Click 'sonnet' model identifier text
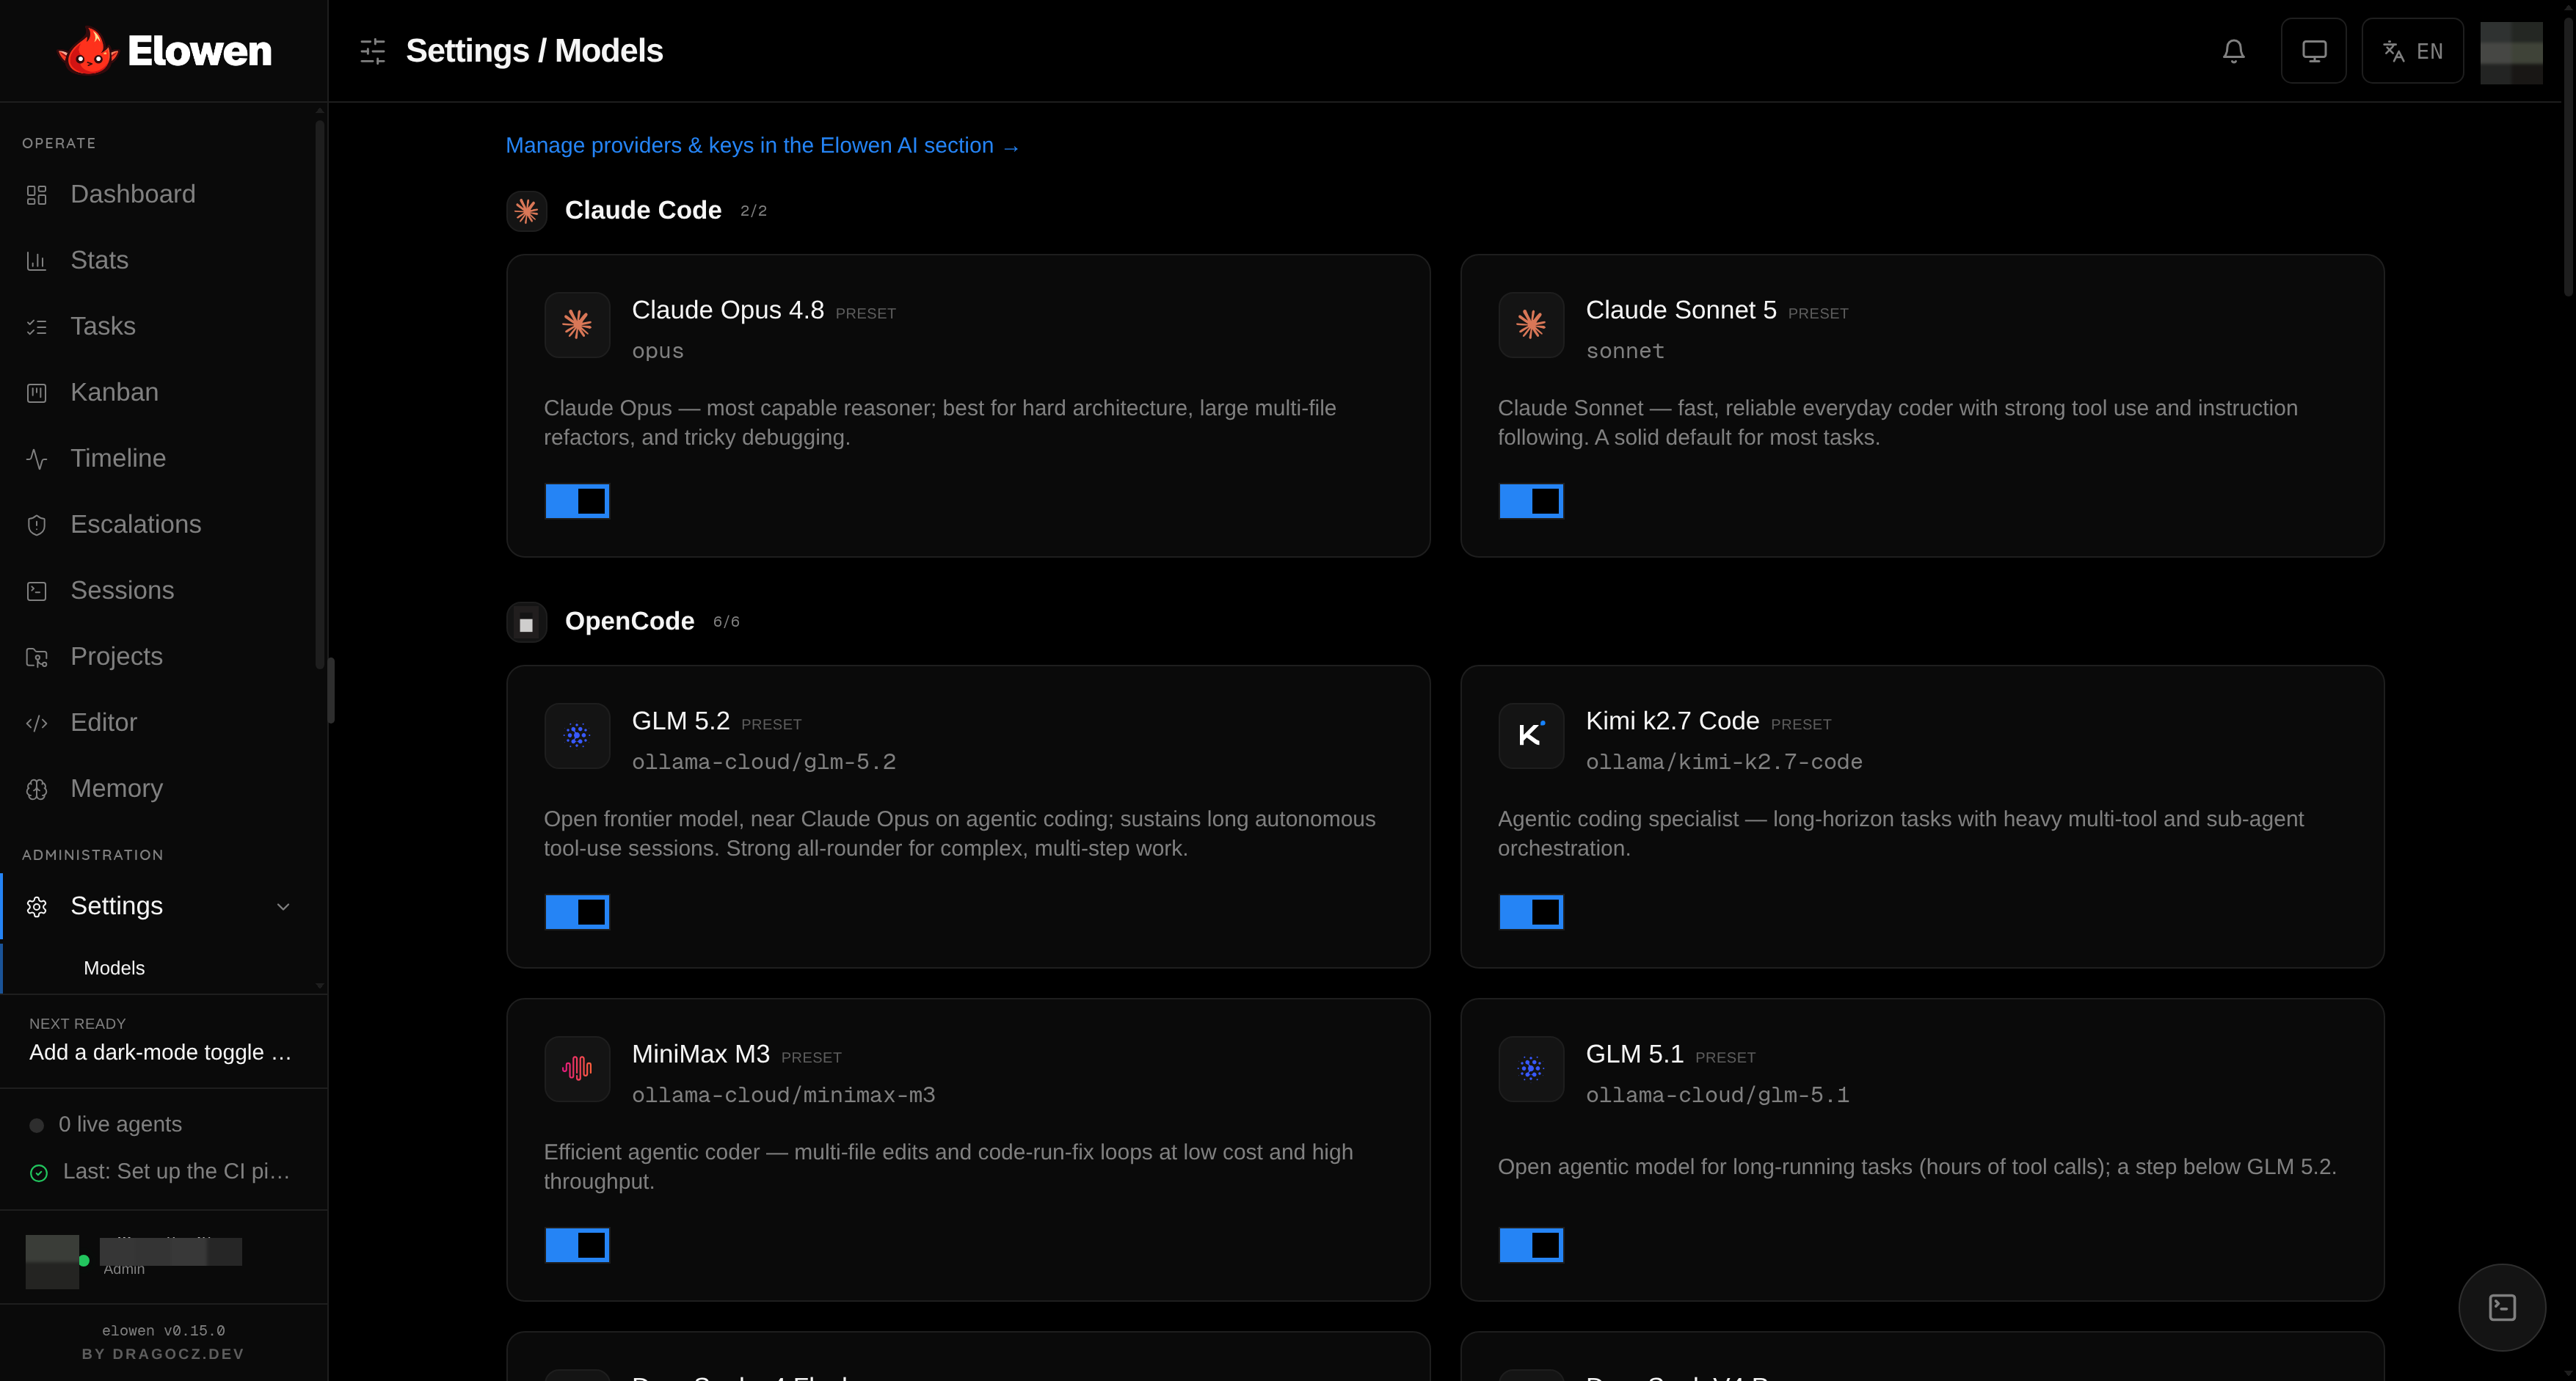Viewport: 2576px width, 1381px height. (x=1625, y=351)
